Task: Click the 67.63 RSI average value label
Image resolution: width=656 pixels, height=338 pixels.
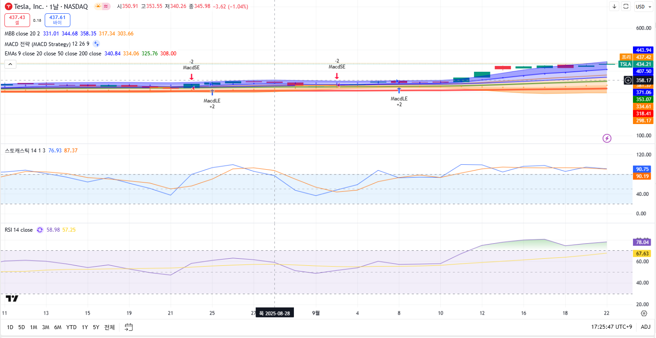Action: (643, 253)
